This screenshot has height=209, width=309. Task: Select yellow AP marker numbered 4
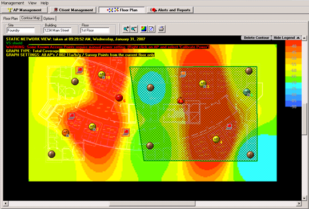click(216, 140)
